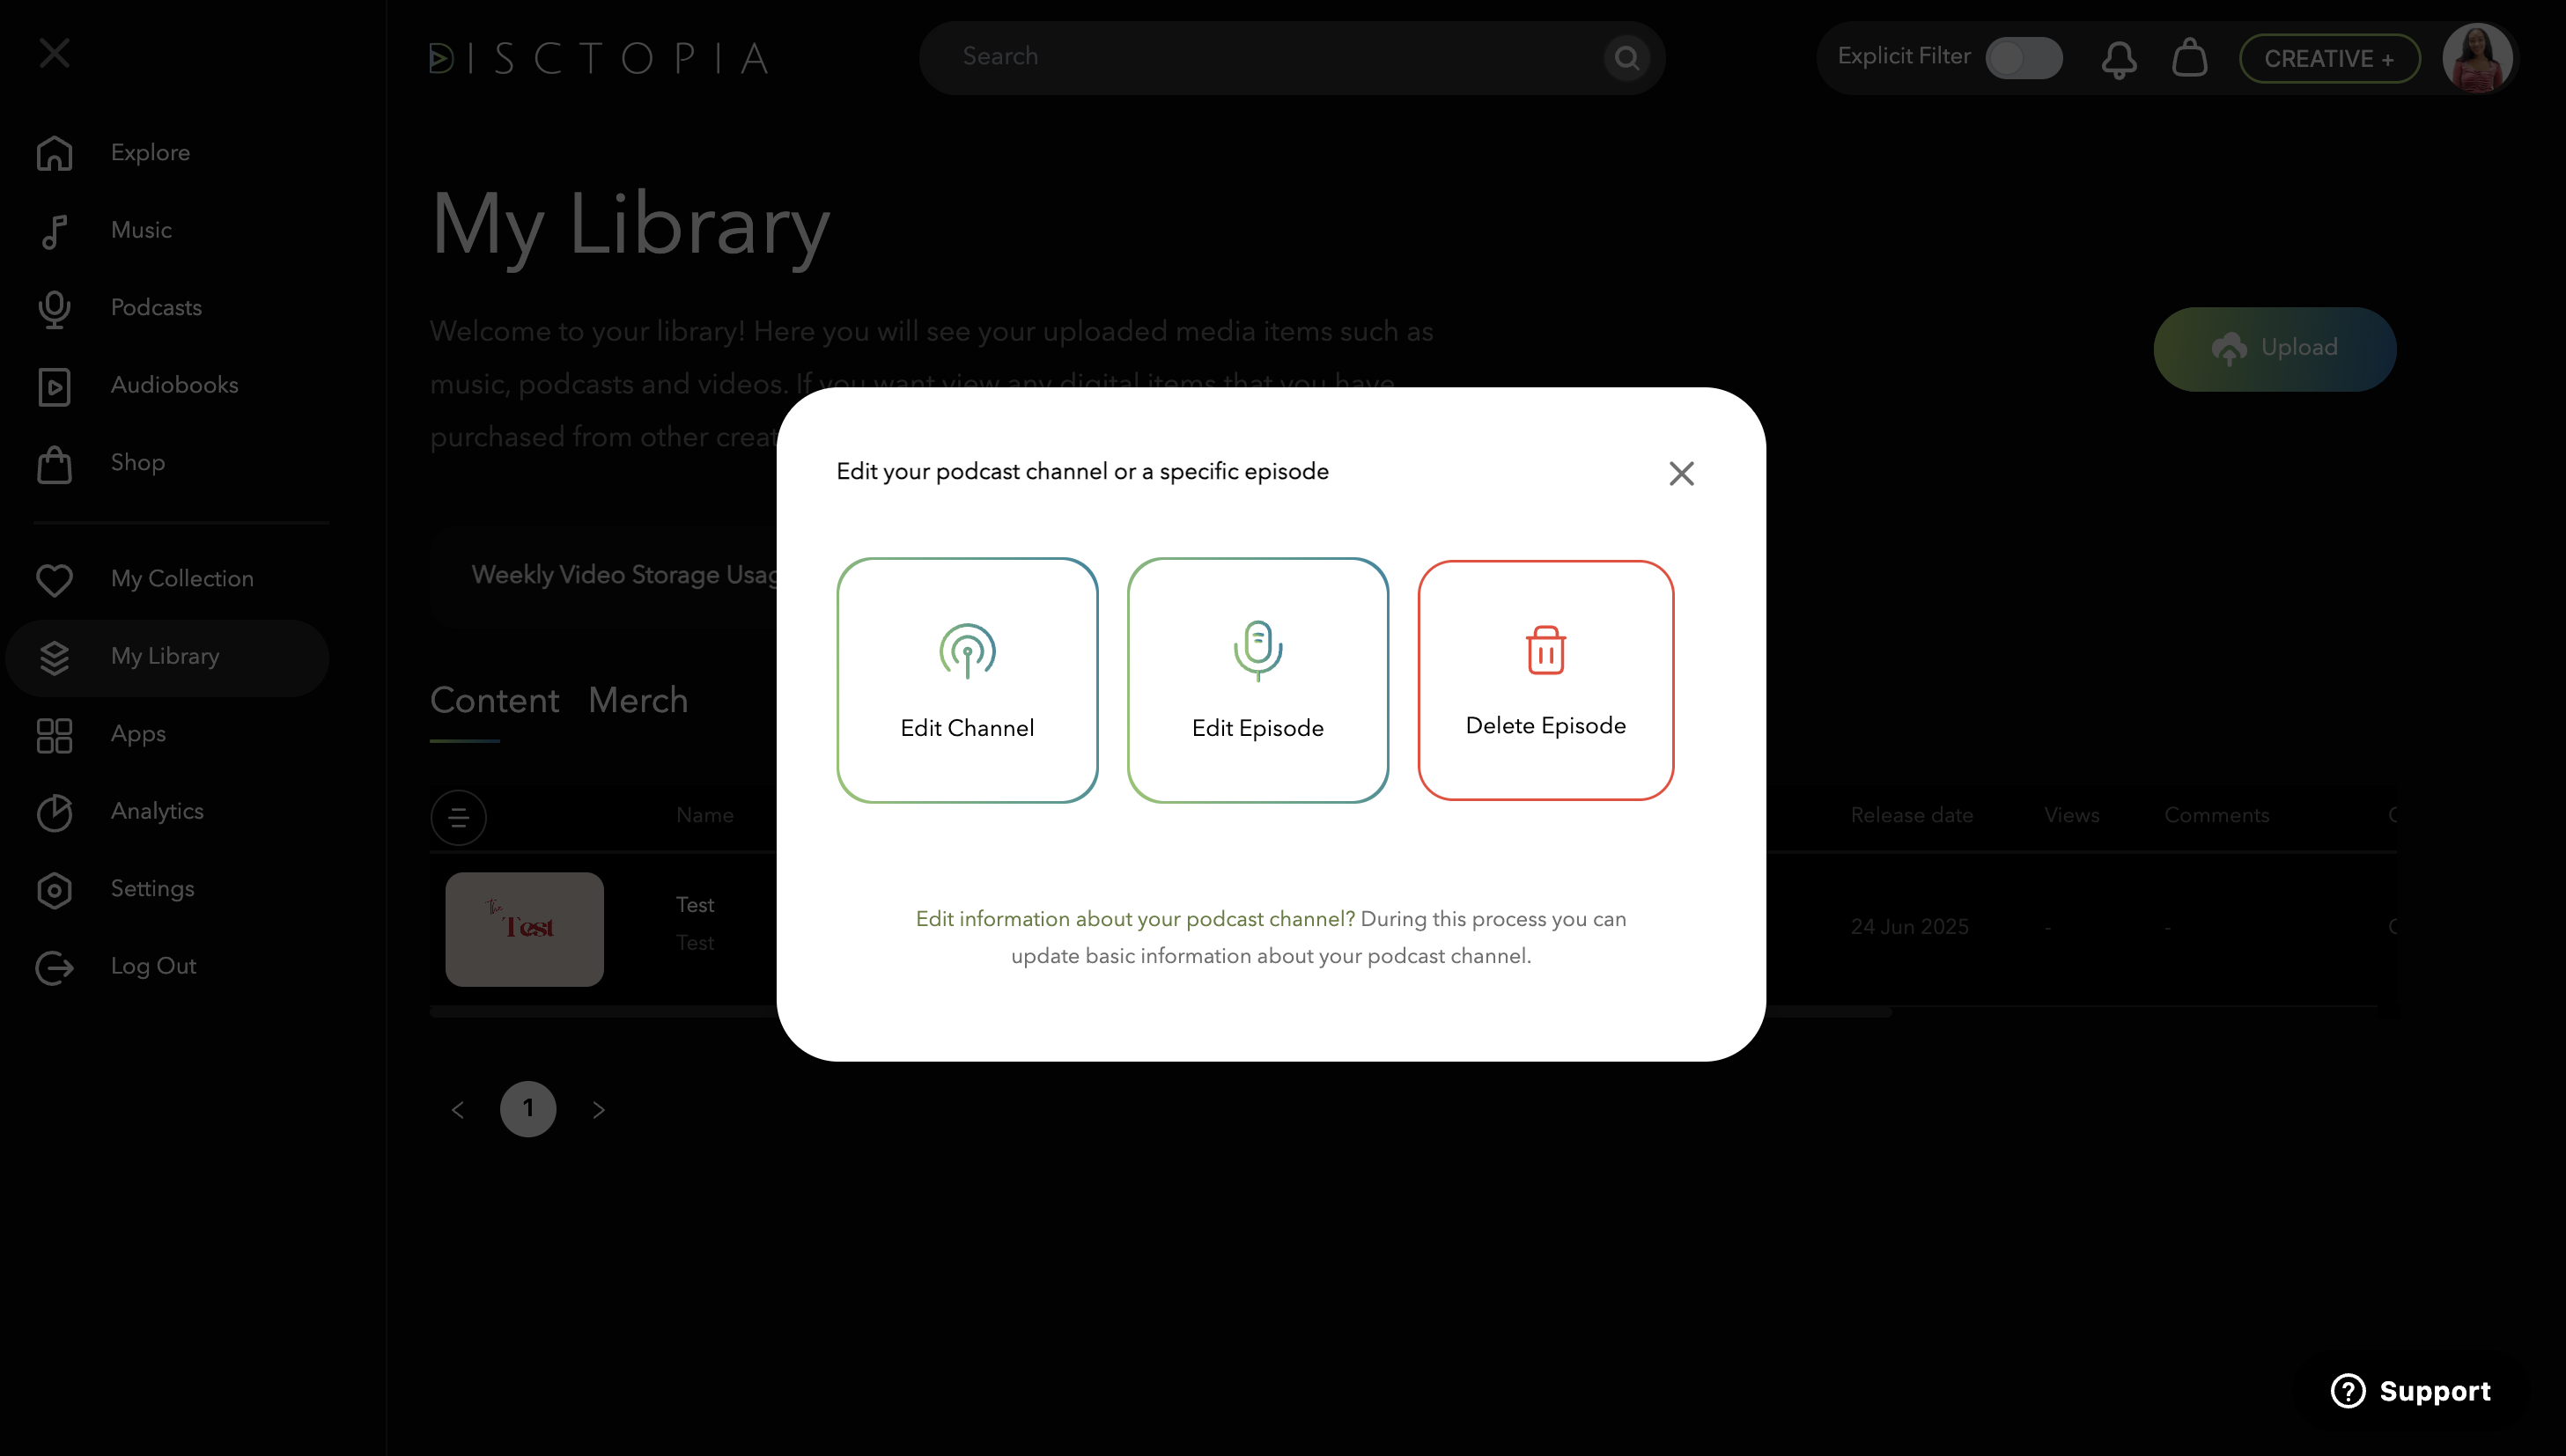
Task: Click the Edit Channel broadcast icon
Action: pos(967,651)
